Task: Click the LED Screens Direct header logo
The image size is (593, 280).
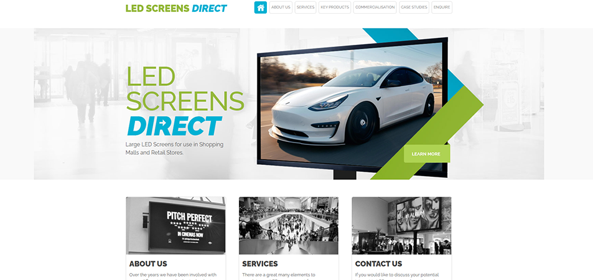Action: click(x=176, y=8)
